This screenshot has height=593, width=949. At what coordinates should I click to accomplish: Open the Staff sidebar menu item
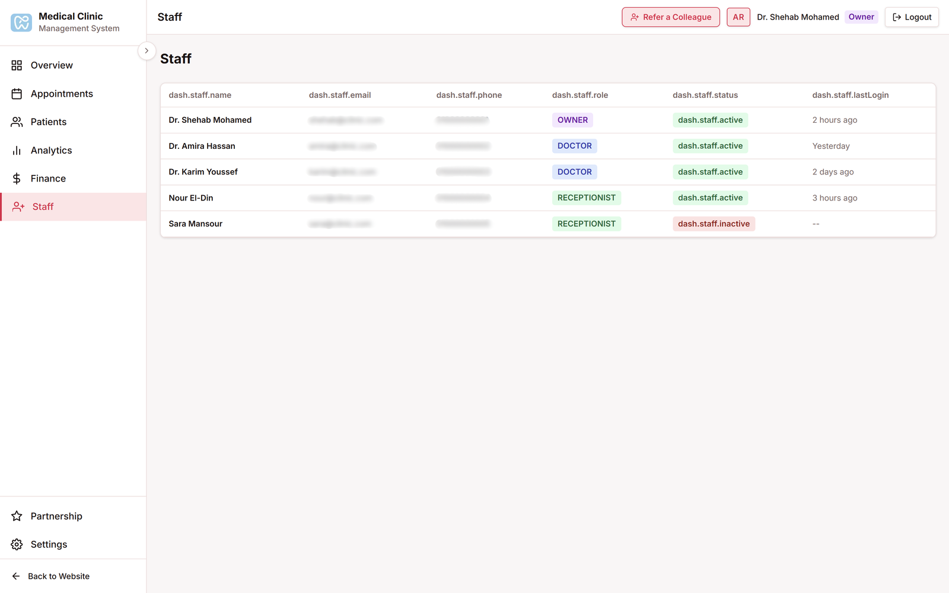(43, 207)
